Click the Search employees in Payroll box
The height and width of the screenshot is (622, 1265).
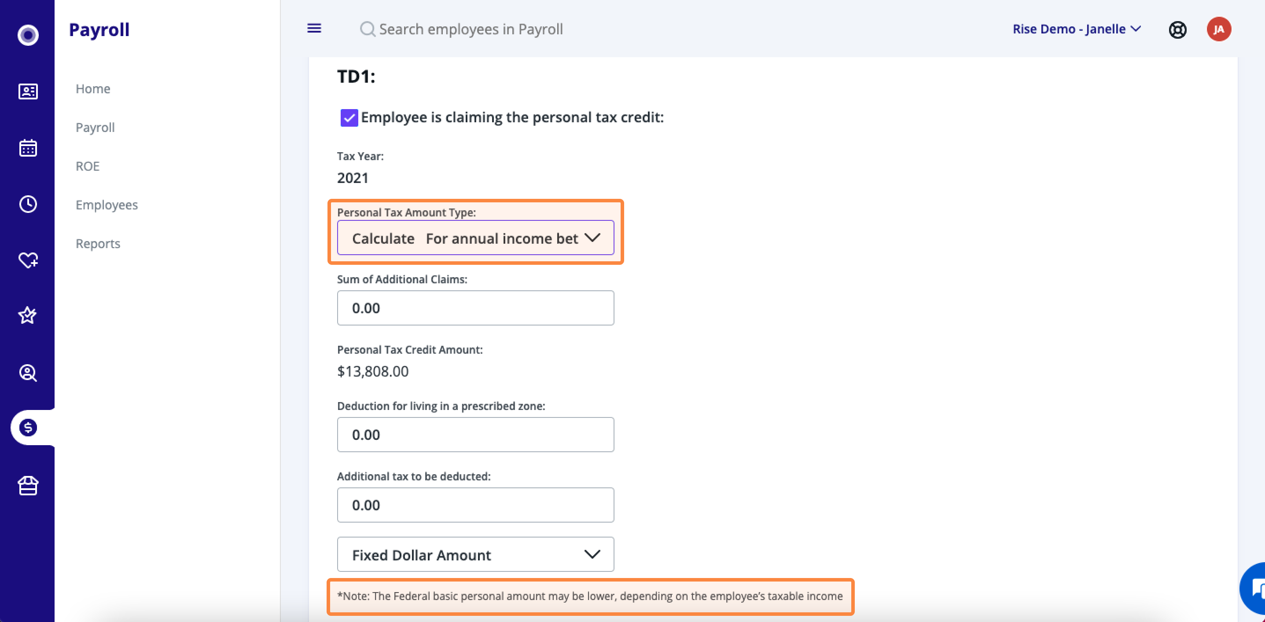click(x=462, y=29)
